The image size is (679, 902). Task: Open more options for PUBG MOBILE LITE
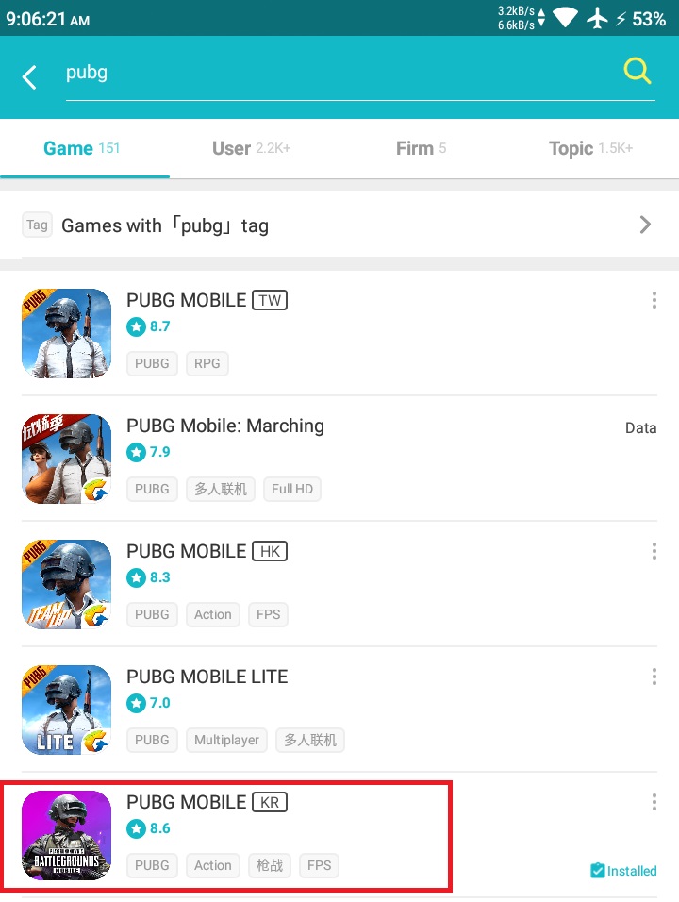pos(654,676)
